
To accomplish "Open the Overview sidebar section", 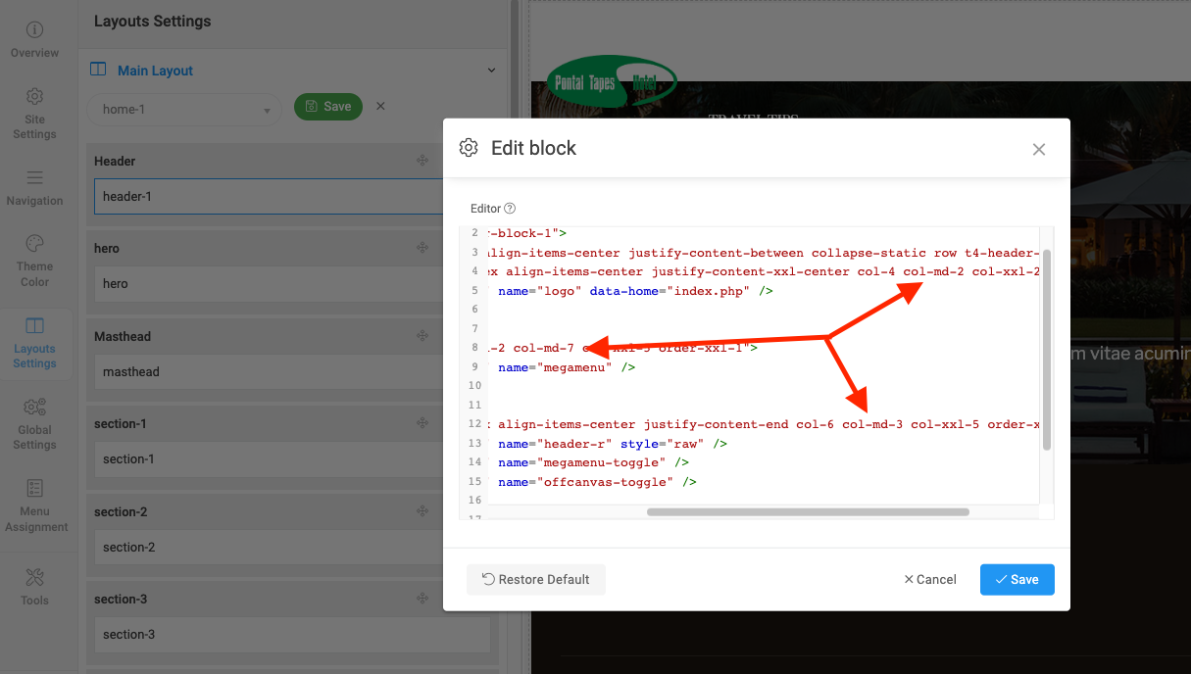I will coord(34,39).
